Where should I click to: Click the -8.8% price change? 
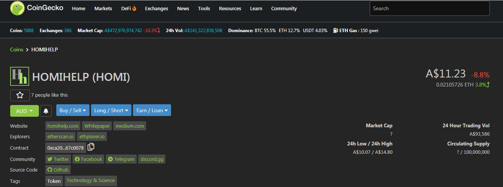480,75
